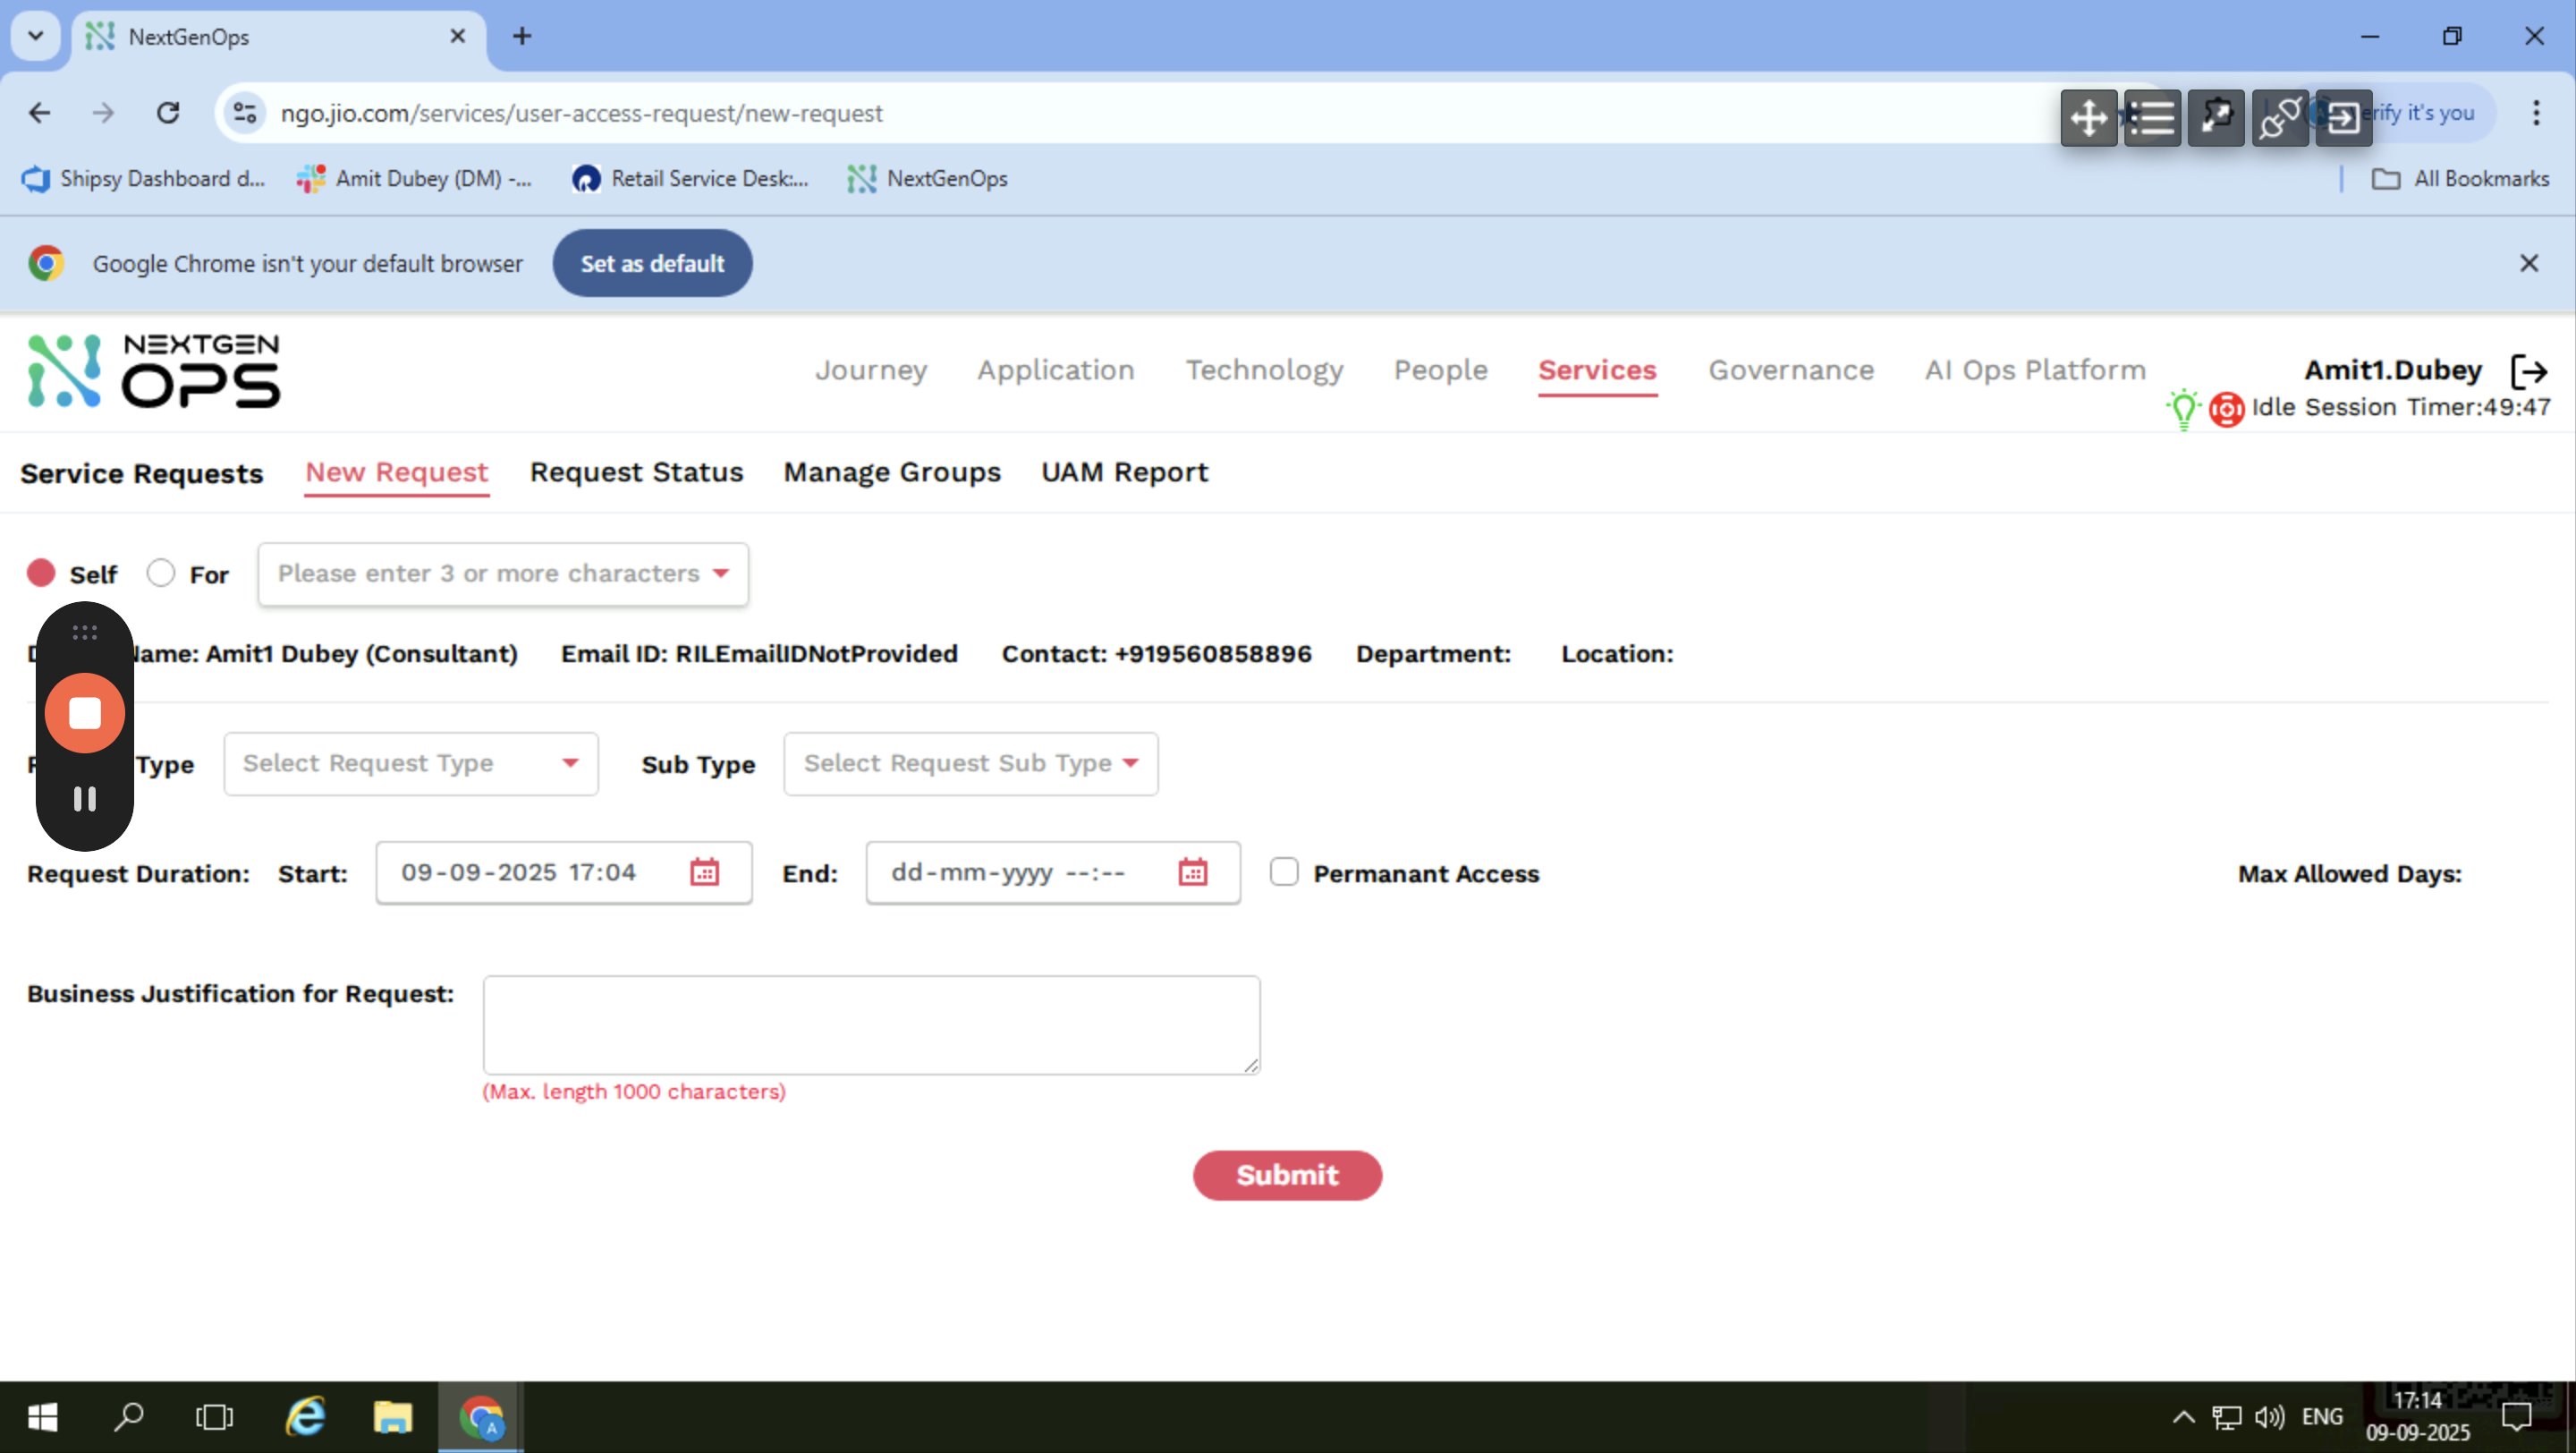Click the Business Justification text area
Image resolution: width=2576 pixels, height=1453 pixels.
coord(871,1025)
